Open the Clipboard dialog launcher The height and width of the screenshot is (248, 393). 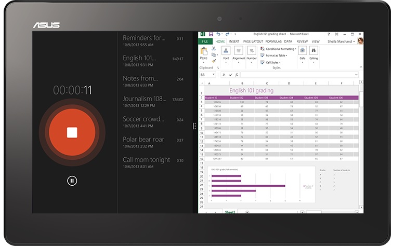[x=218, y=68]
